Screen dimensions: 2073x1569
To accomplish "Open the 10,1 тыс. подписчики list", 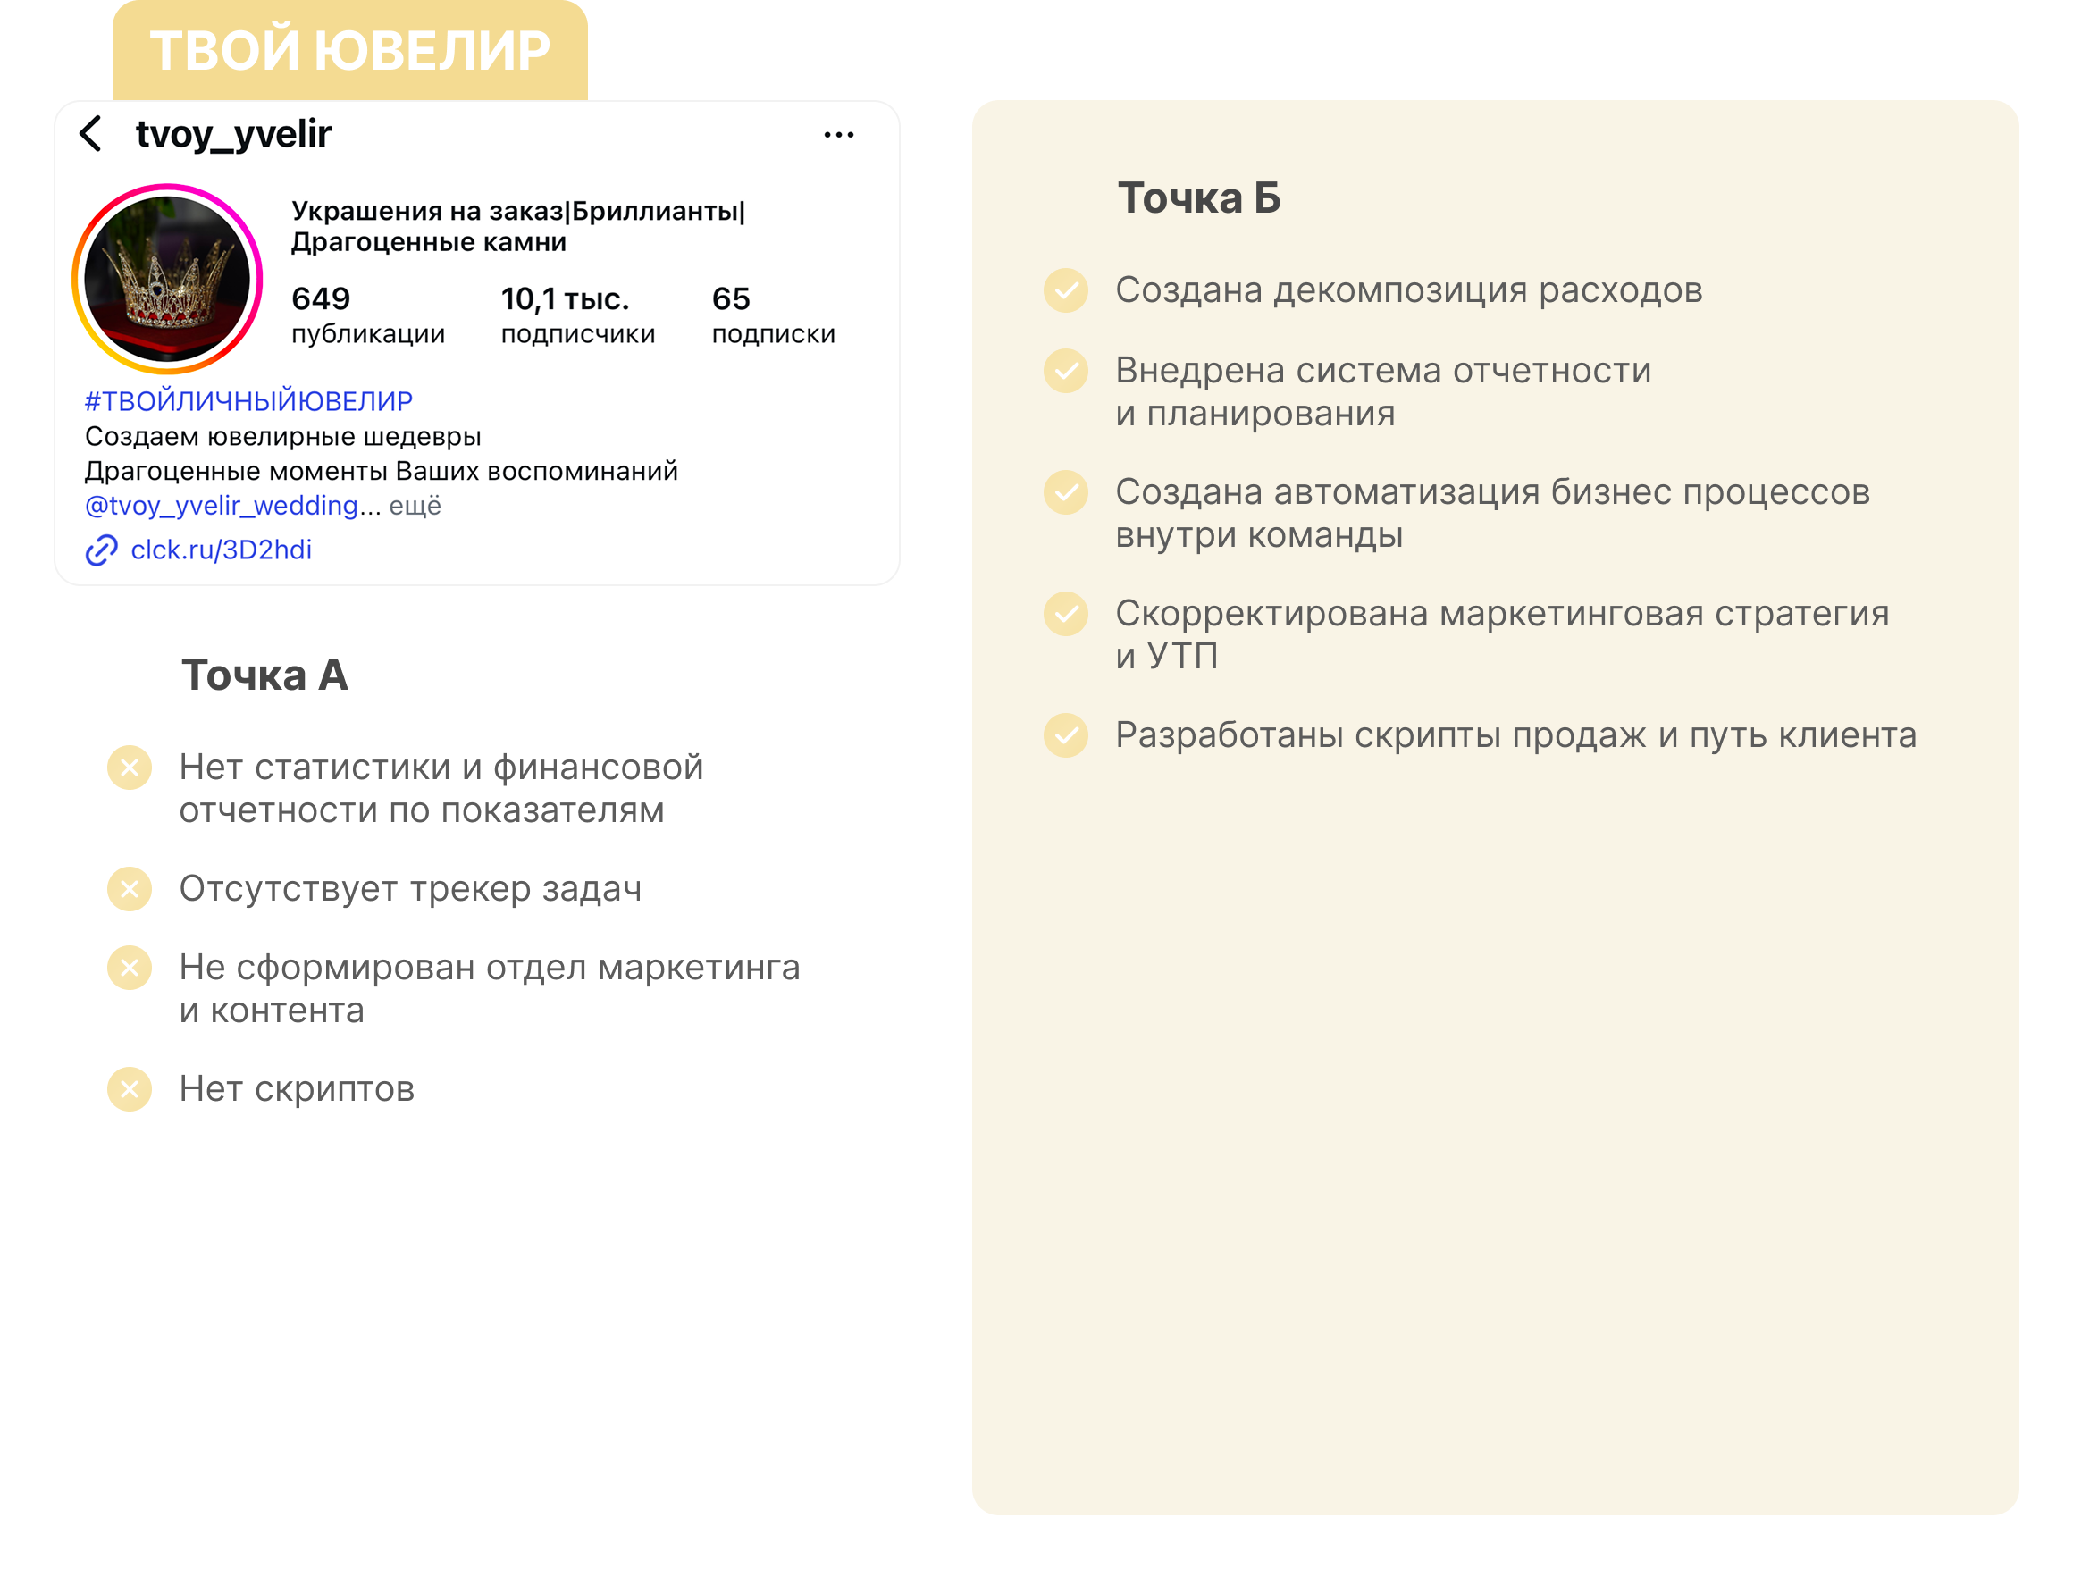I will pyautogui.click(x=577, y=315).
